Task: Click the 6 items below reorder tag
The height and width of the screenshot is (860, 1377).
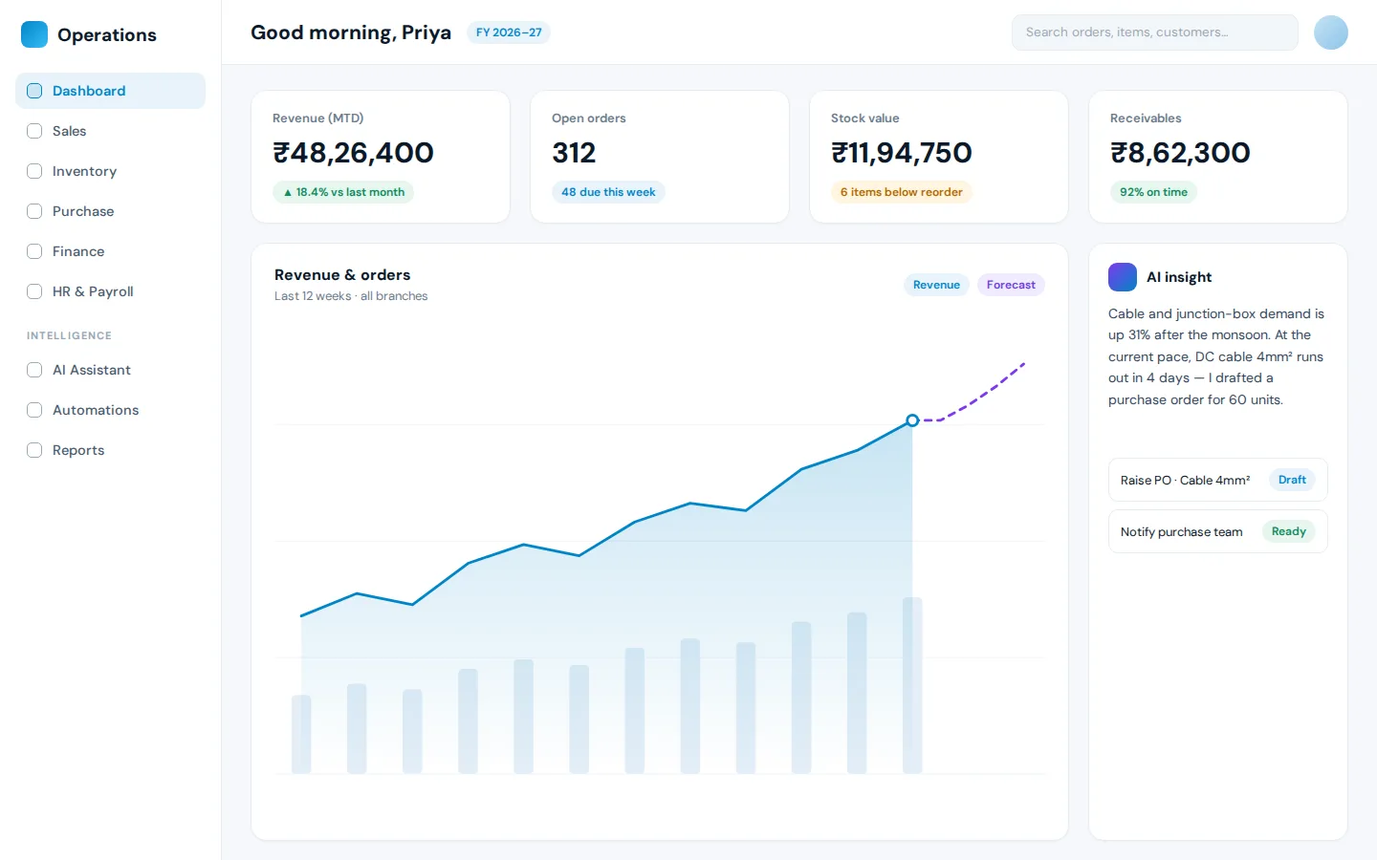Action: coord(902,192)
